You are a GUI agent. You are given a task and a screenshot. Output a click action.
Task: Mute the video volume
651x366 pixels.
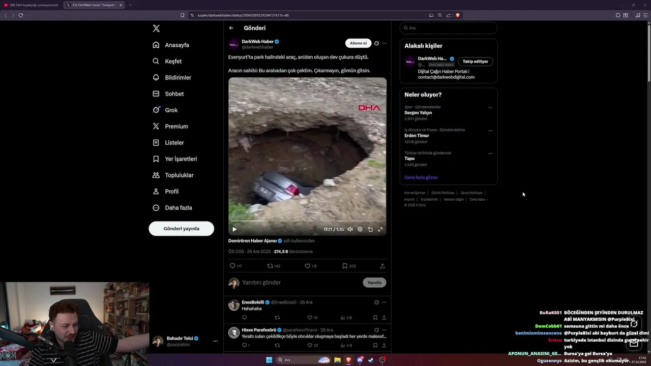coord(350,229)
